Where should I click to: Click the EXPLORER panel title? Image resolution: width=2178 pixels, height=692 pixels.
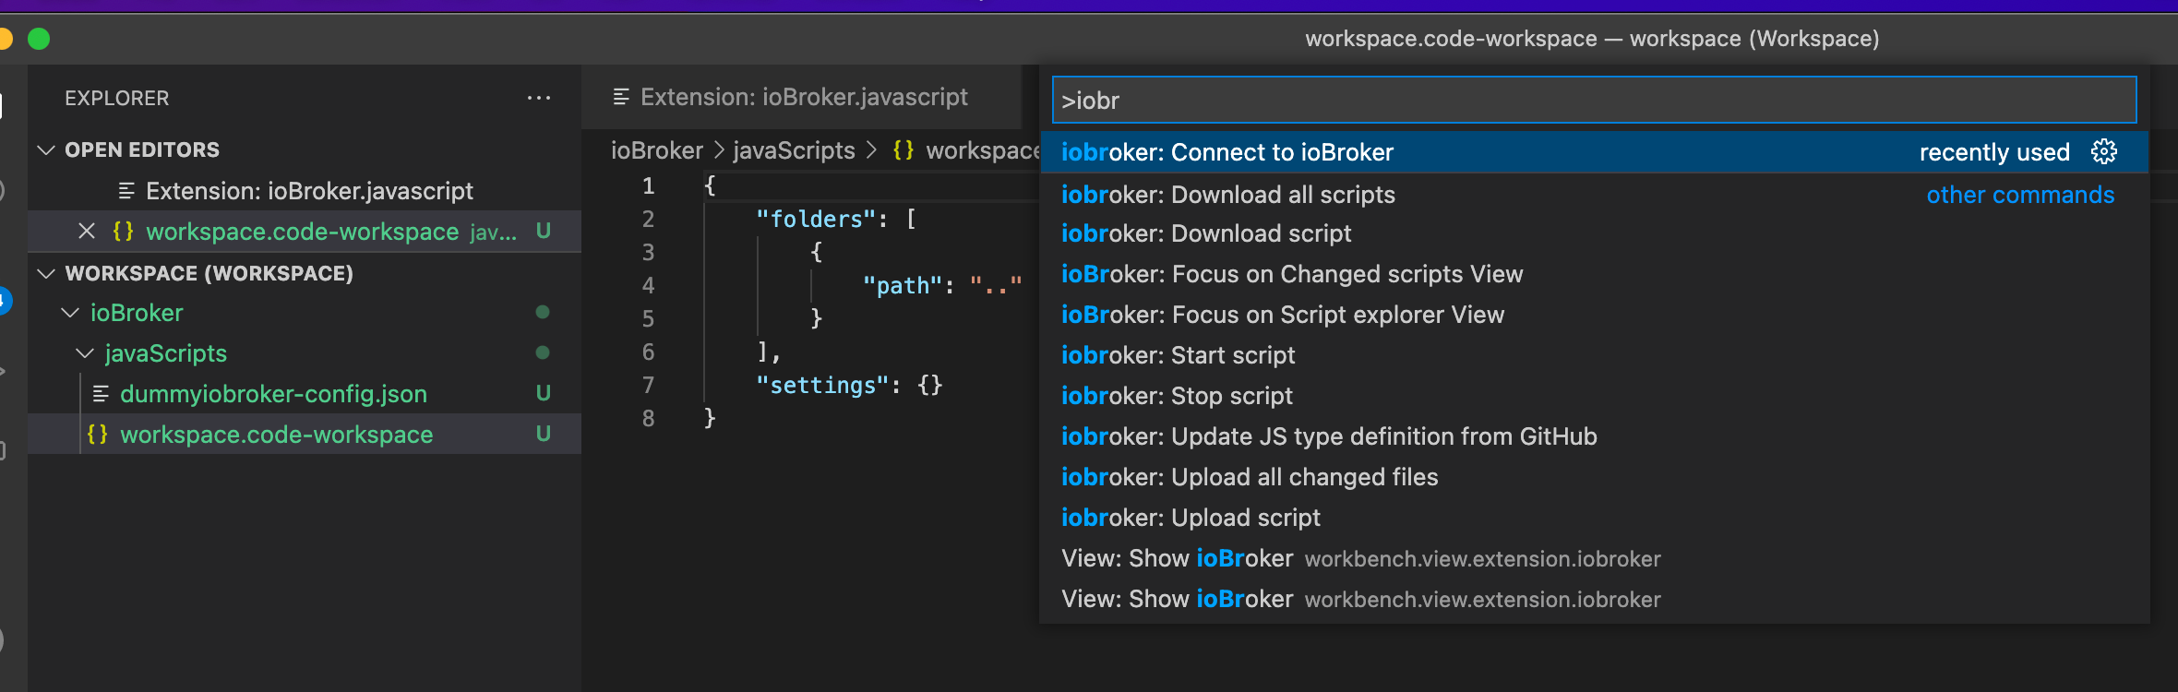pyautogui.click(x=117, y=98)
